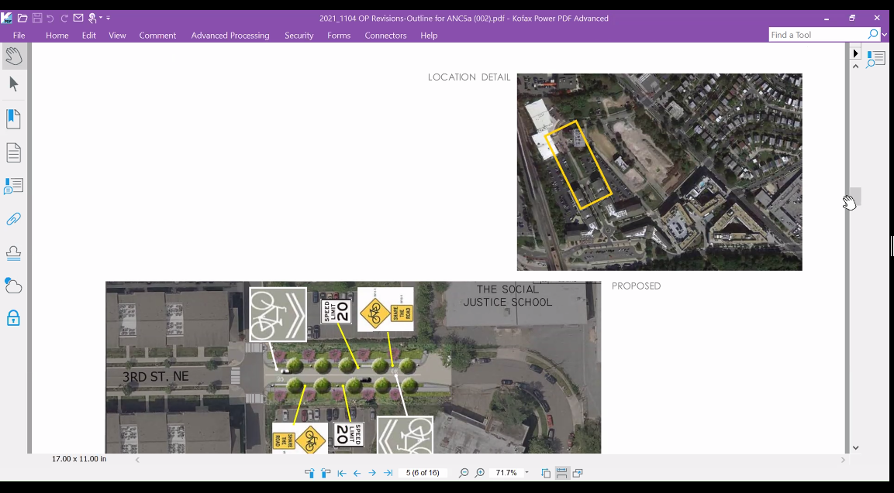
Task: Open the Stamps panel
Action: (x=13, y=253)
